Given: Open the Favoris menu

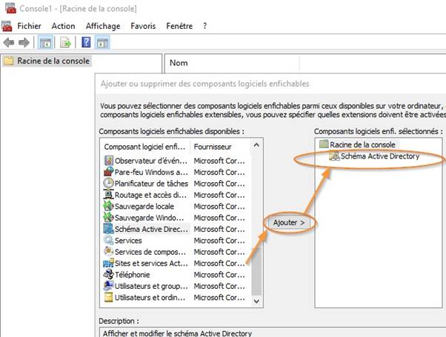Looking at the screenshot, I should [143, 26].
